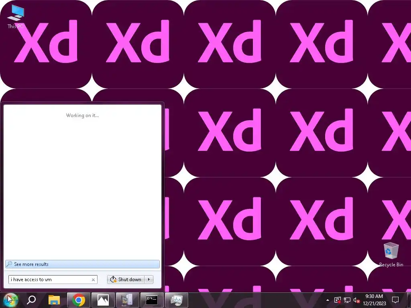Open the performance monitor taskbar app

[x=177, y=300]
